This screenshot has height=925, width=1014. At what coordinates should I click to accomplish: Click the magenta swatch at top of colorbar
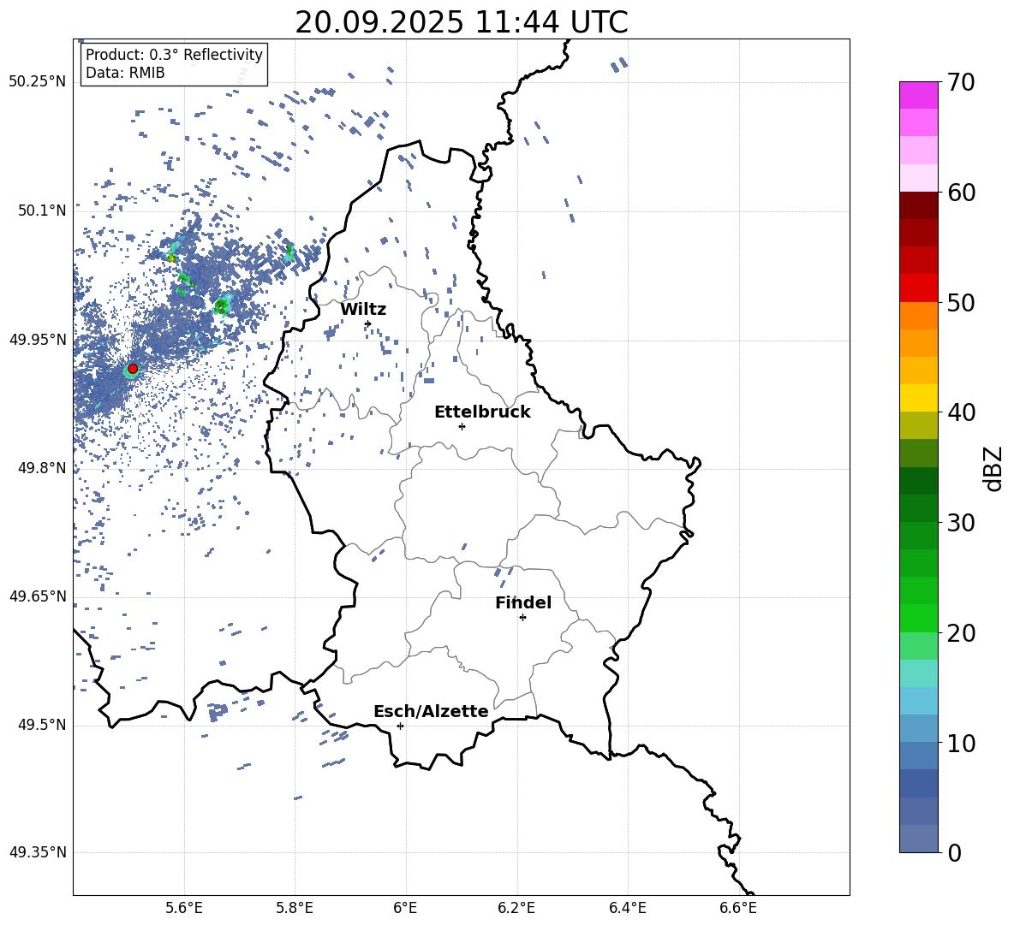pyautogui.click(x=919, y=95)
